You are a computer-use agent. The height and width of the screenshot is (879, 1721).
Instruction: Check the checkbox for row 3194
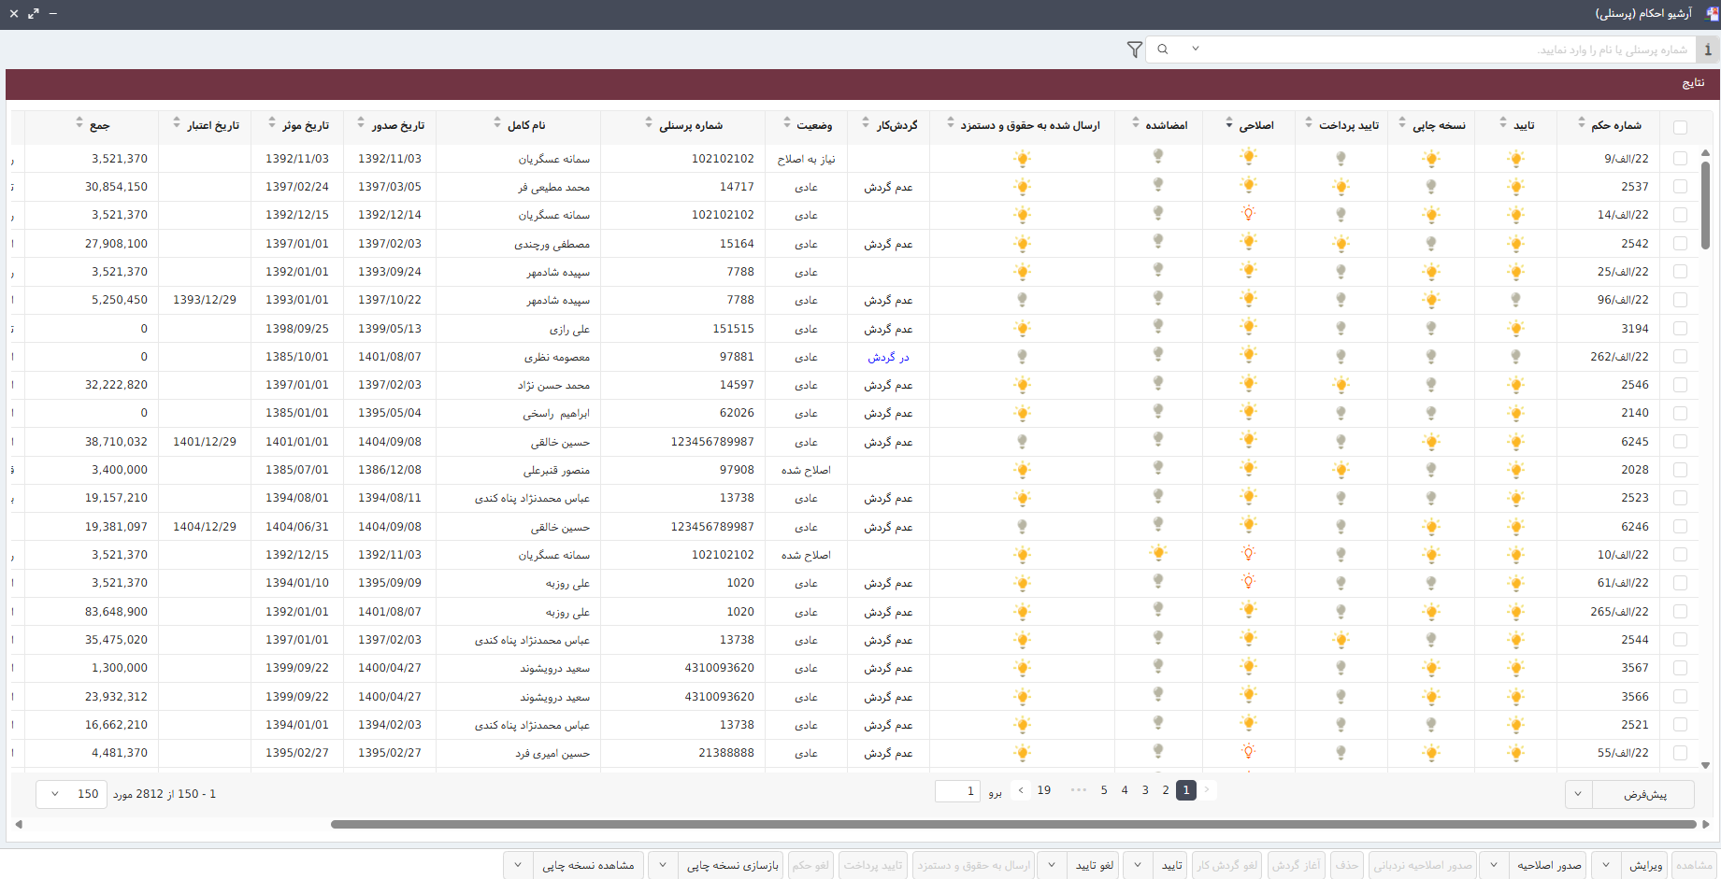[1680, 329]
